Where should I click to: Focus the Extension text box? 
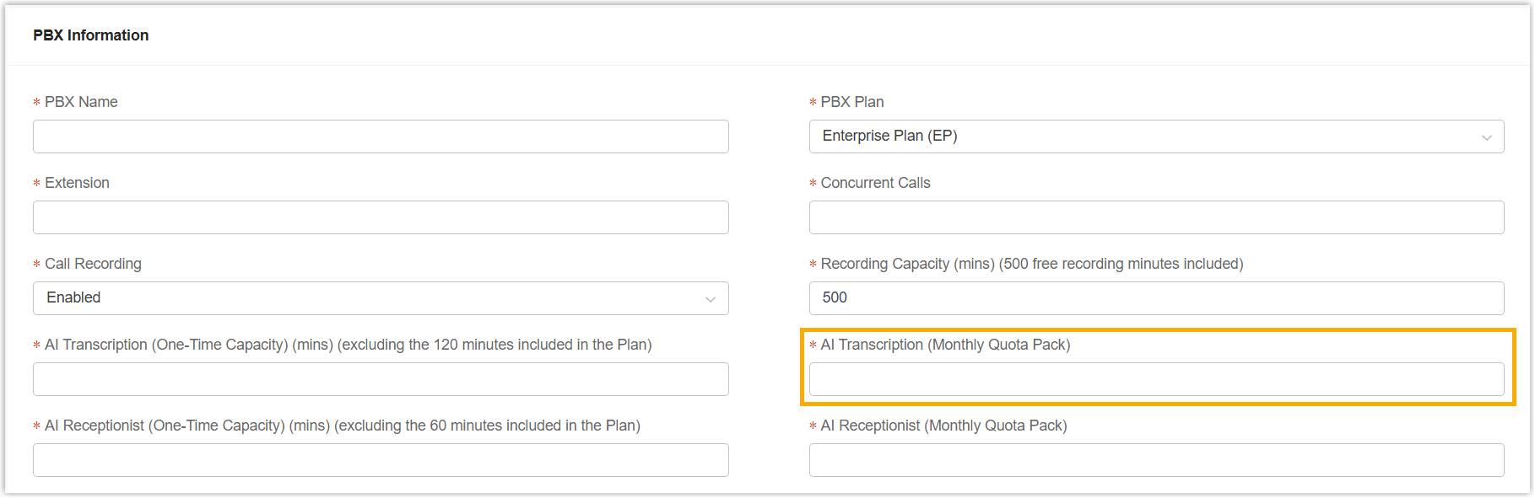(381, 217)
